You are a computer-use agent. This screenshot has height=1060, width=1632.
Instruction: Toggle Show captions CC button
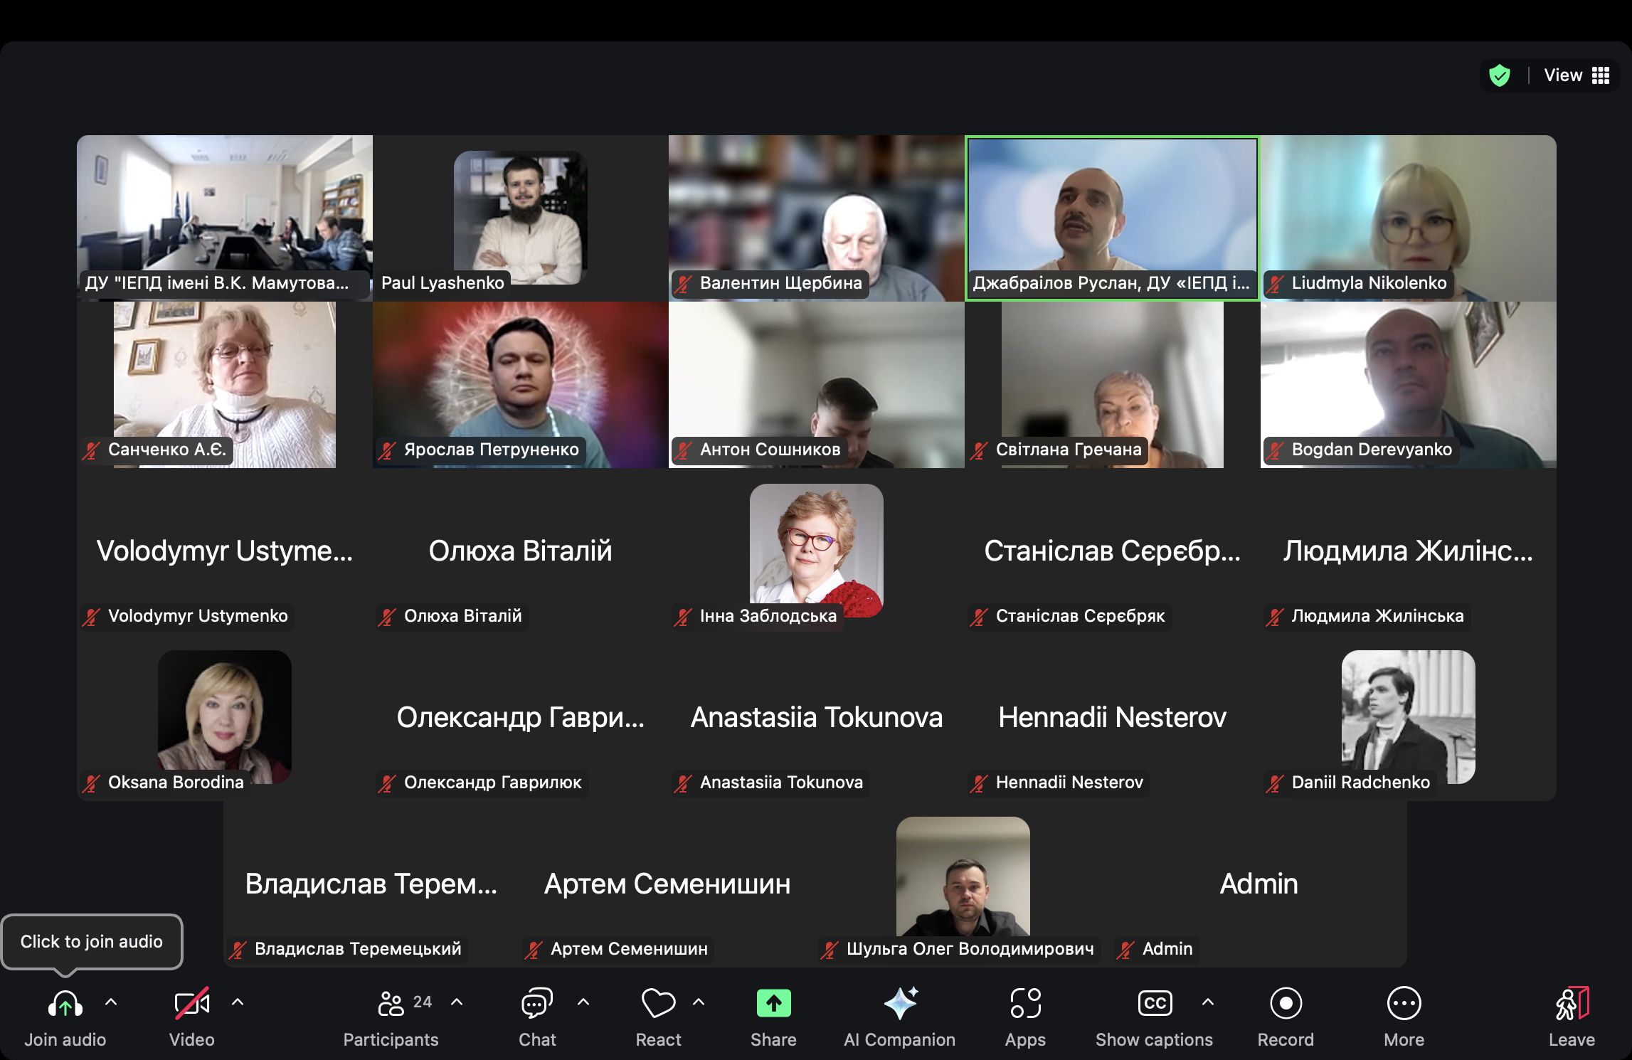pos(1155,1004)
